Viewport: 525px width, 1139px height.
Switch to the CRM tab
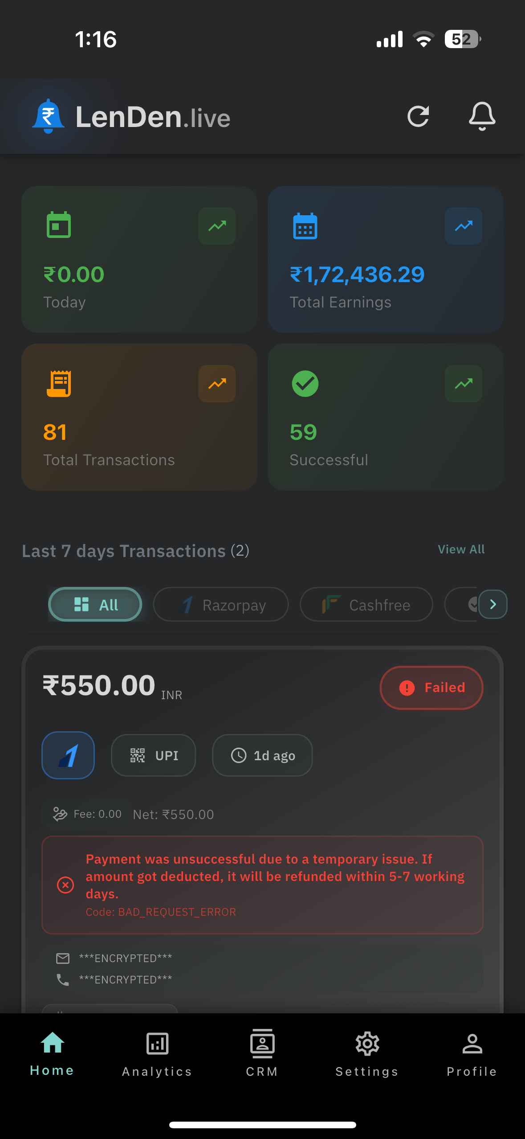click(x=262, y=1053)
